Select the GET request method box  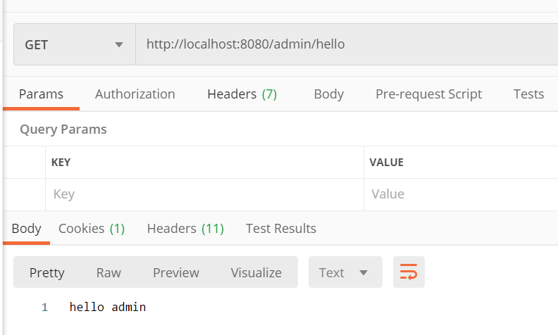coord(75,44)
